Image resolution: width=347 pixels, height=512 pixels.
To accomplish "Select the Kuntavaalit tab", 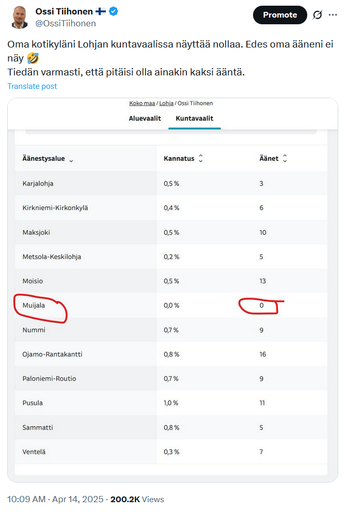I will (194, 118).
